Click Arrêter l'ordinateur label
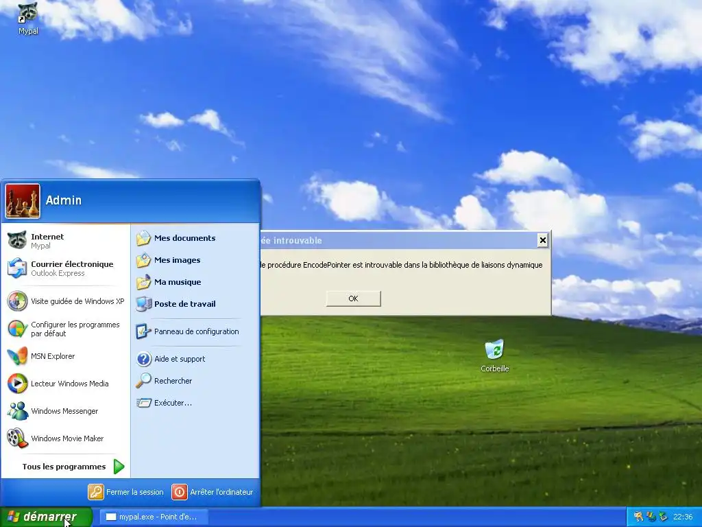 pyautogui.click(x=221, y=492)
